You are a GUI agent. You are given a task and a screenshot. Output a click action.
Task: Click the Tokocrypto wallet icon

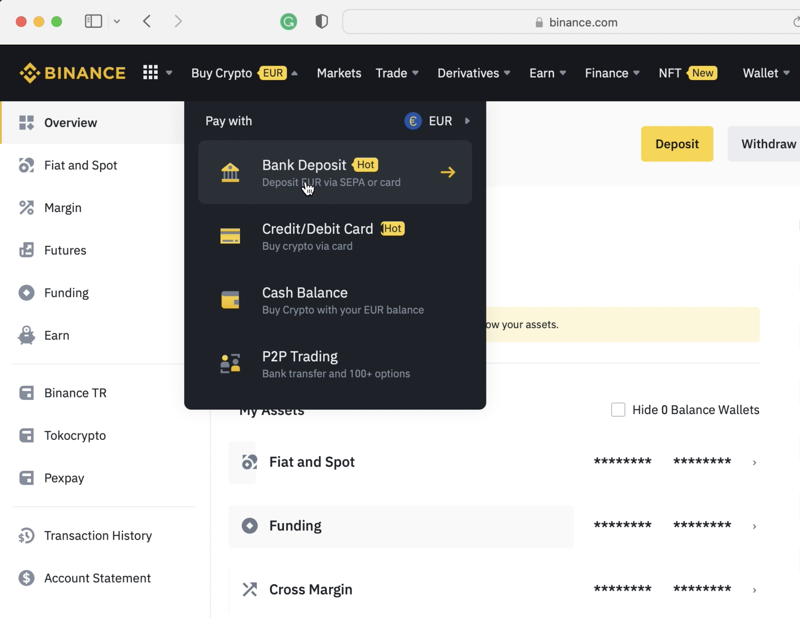[27, 436]
